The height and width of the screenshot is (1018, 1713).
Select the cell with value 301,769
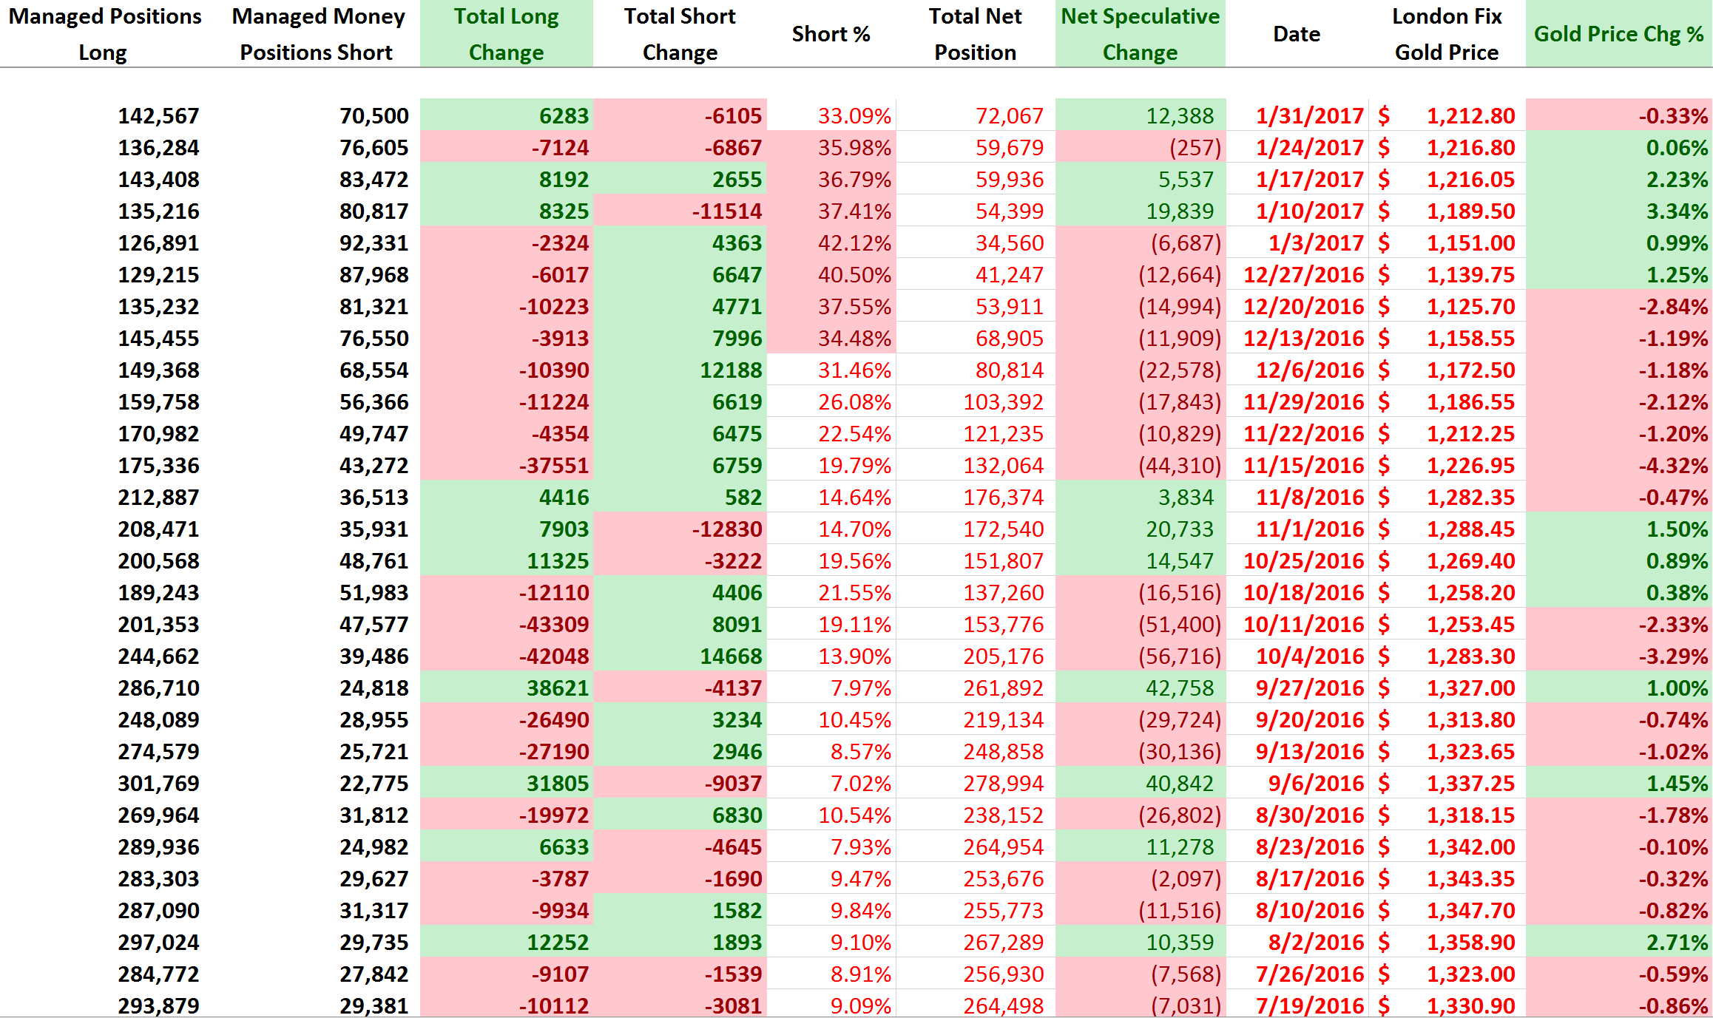pyautogui.click(x=159, y=784)
